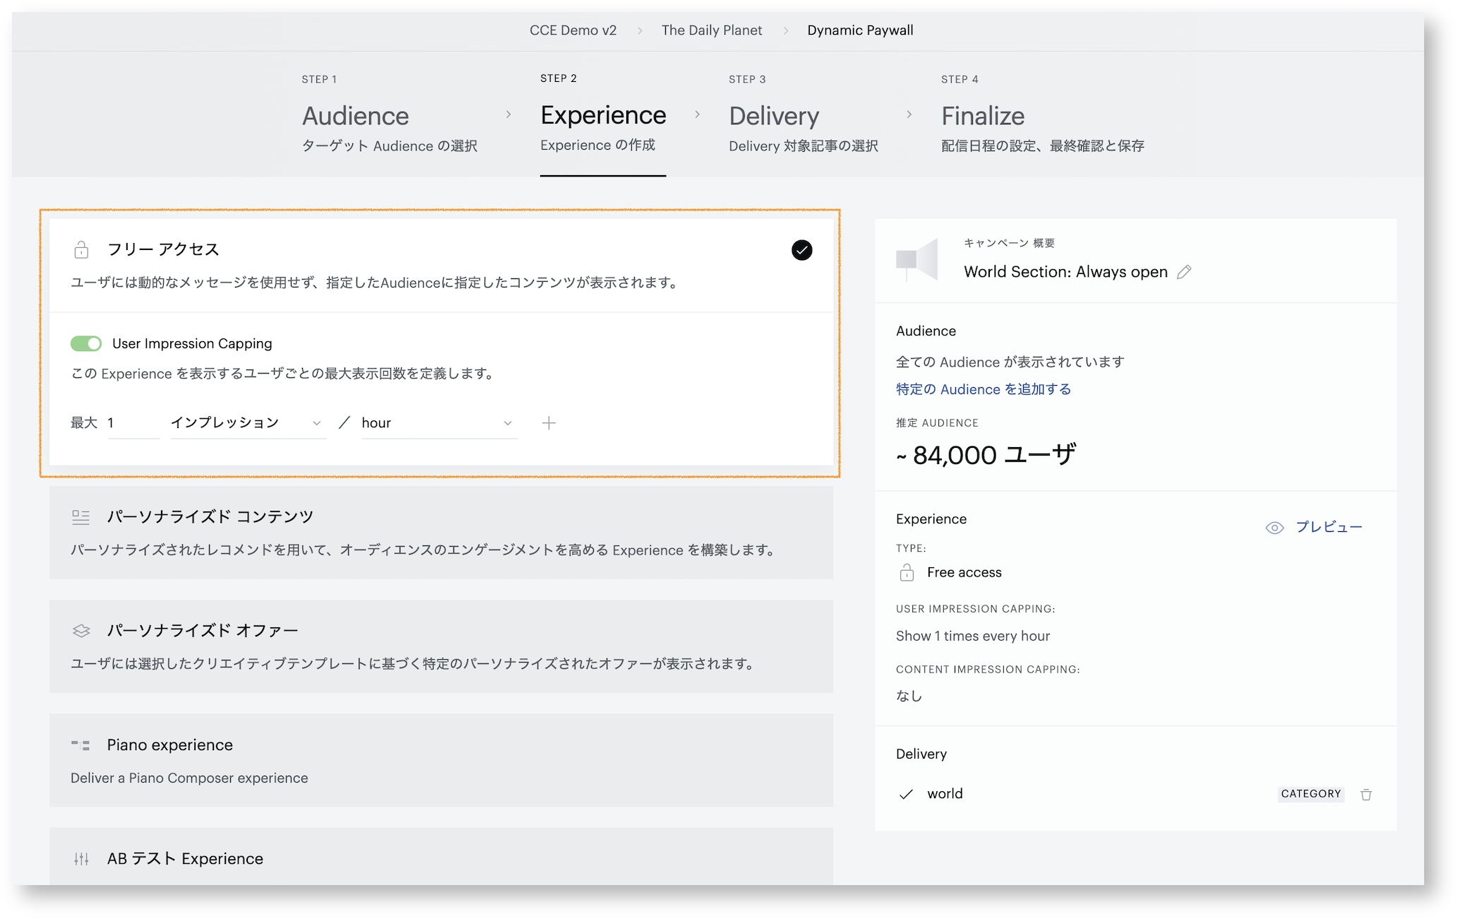1458x919 pixels.
Task: Click The Daily Planet breadcrumb
Action: pos(712,30)
